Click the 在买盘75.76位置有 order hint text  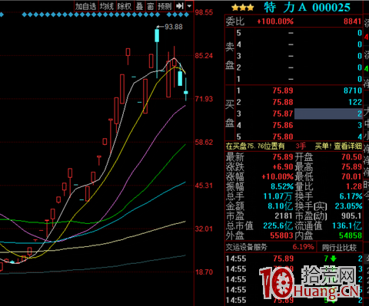tap(255, 146)
